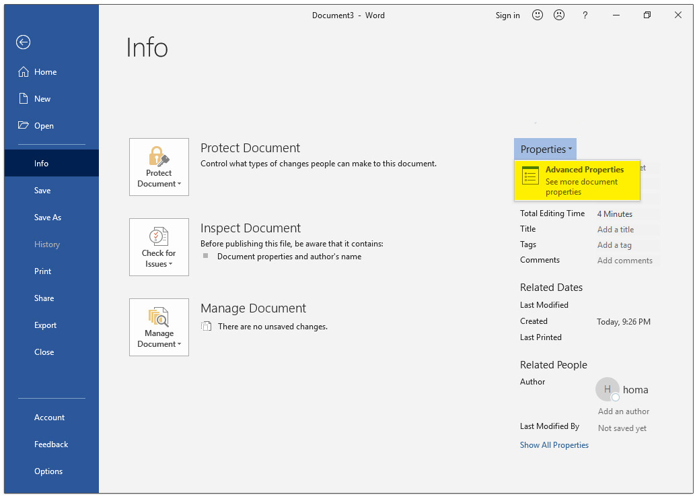Click the Manage Document heading text
The image size is (697, 497).
254,308
